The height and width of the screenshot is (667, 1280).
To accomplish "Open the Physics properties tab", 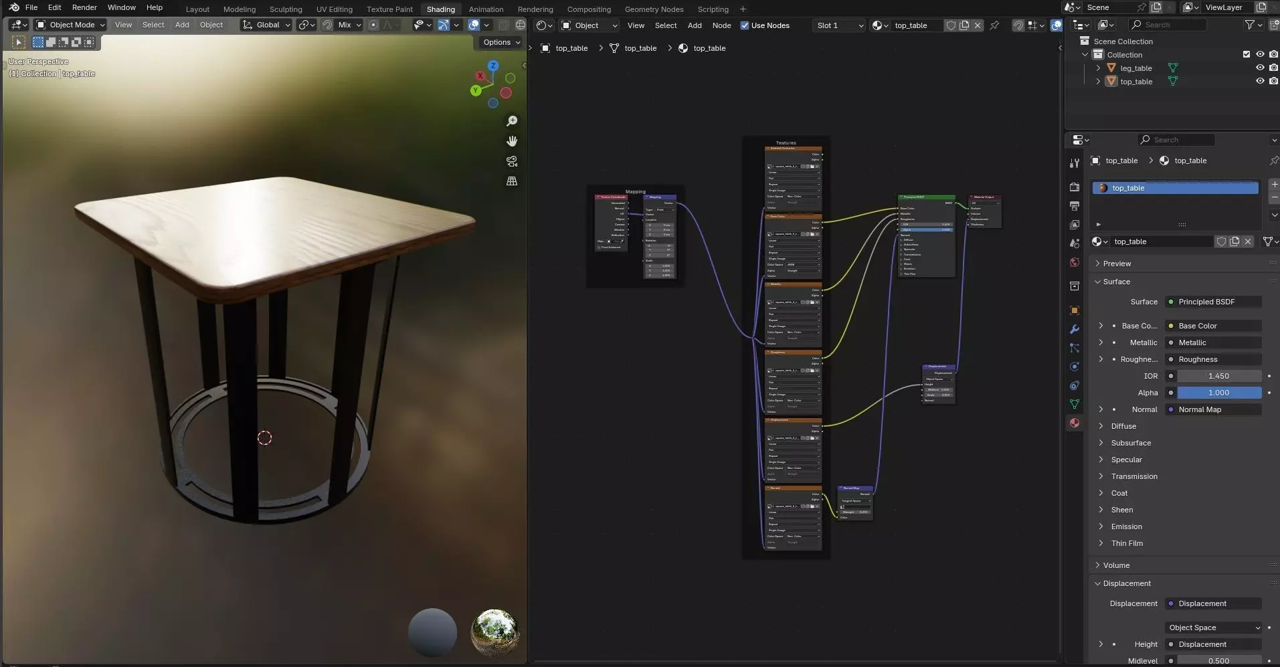I will [1075, 367].
